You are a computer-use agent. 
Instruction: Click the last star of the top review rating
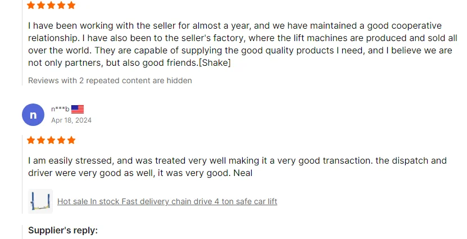(71, 5)
